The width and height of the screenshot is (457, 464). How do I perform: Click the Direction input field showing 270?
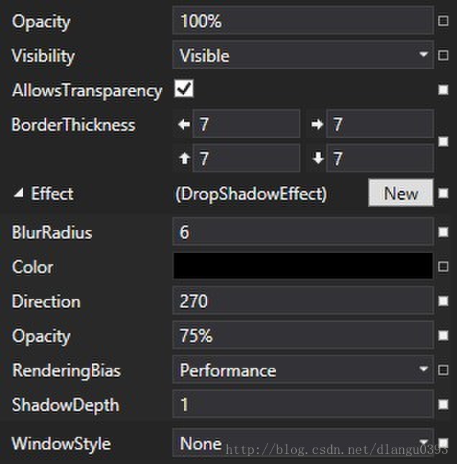(x=303, y=301)
